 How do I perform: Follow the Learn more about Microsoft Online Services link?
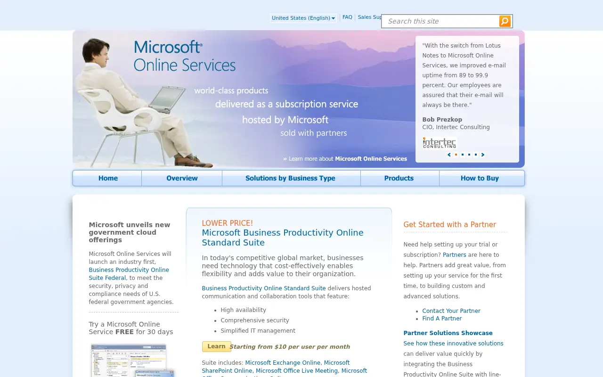(345, 159)
